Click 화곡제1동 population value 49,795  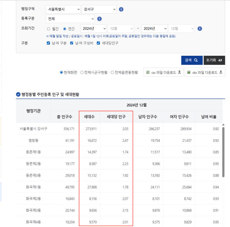pos(70,187)
